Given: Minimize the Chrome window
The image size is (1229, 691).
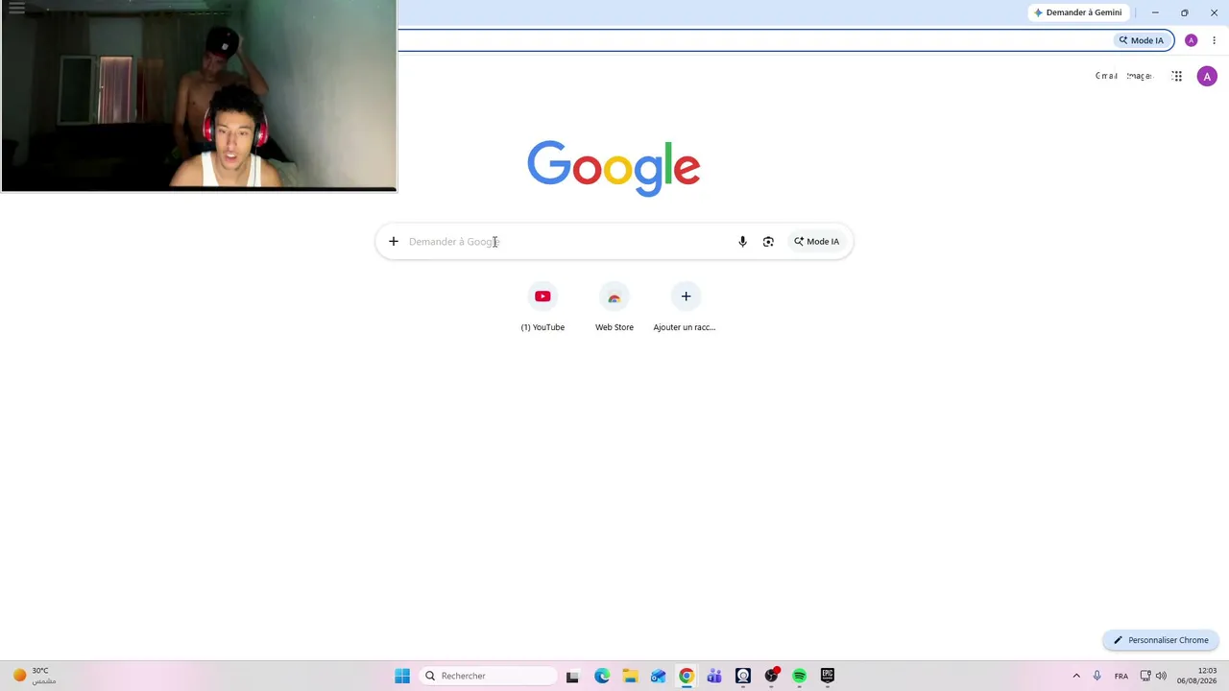Looking at the screenshot, I should (1155, 12).
